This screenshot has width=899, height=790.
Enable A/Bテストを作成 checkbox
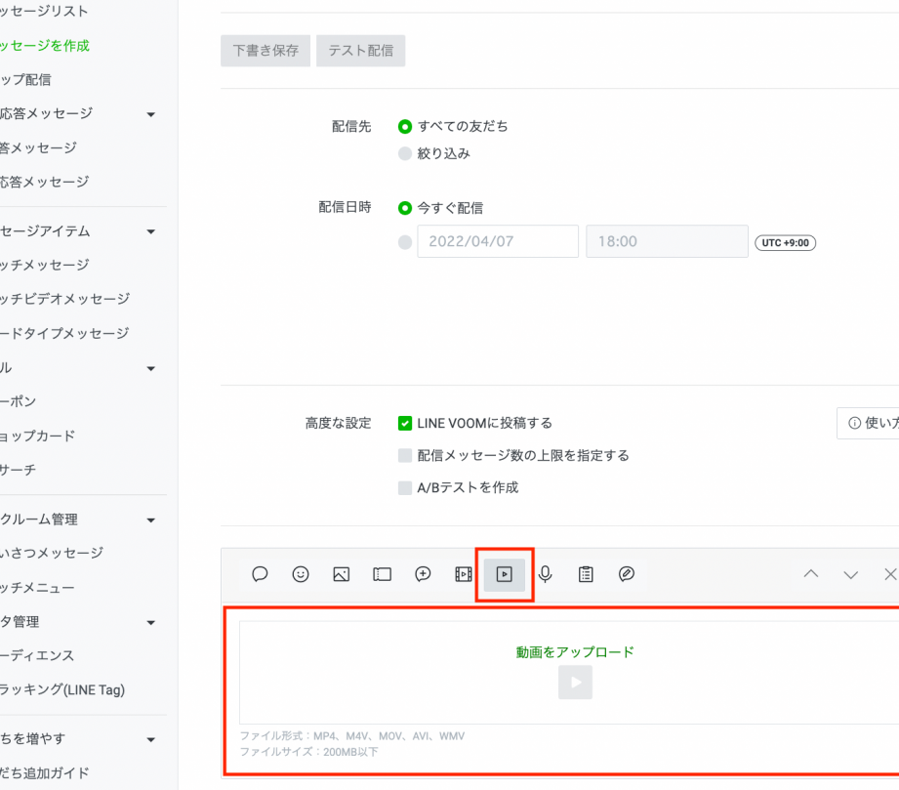click(x=405, y=487)
